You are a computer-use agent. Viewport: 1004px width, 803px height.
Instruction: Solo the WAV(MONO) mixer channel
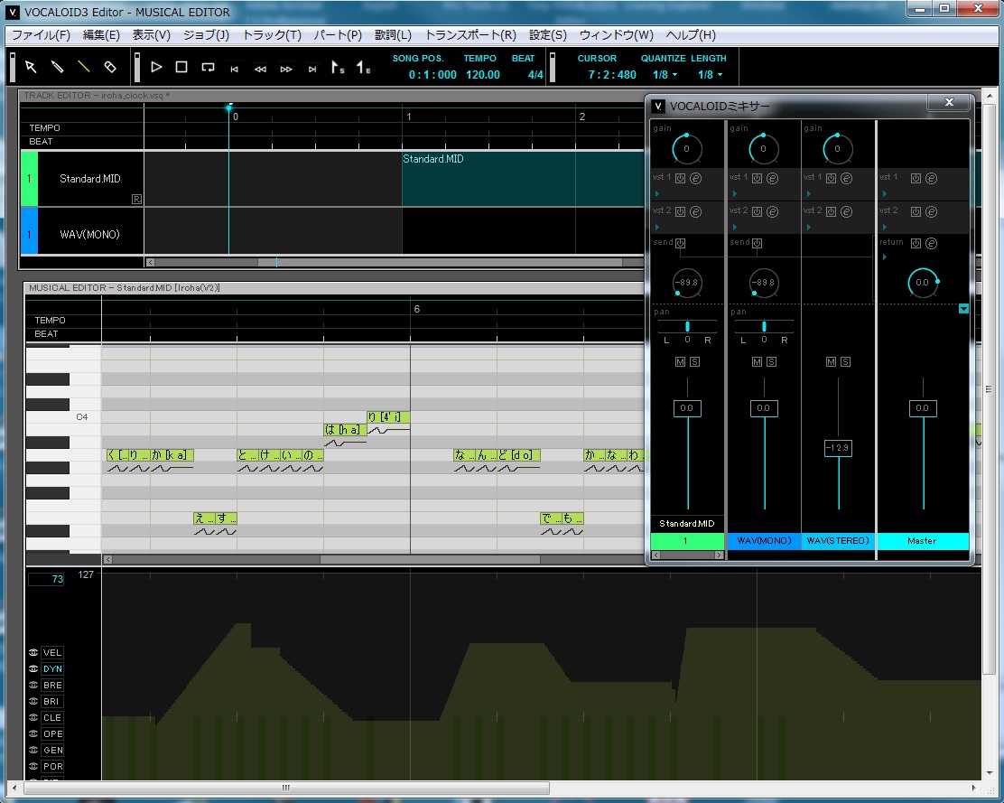772,362
